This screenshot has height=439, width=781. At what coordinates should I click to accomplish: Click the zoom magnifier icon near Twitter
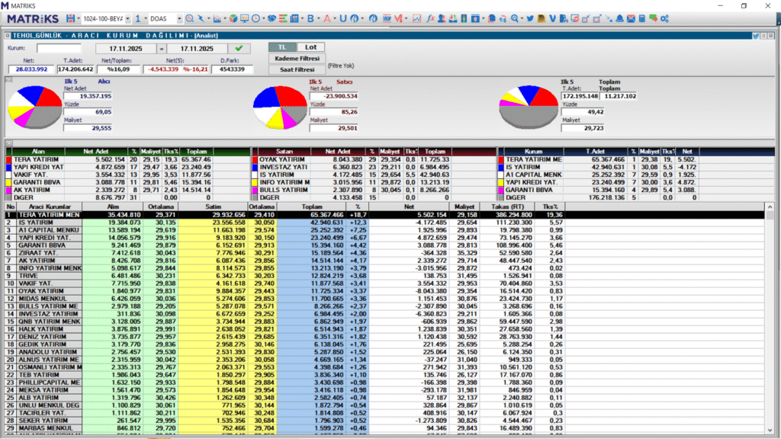[x=515, y=18]
